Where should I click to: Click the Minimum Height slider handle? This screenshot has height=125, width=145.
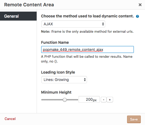tap(65, 100)
